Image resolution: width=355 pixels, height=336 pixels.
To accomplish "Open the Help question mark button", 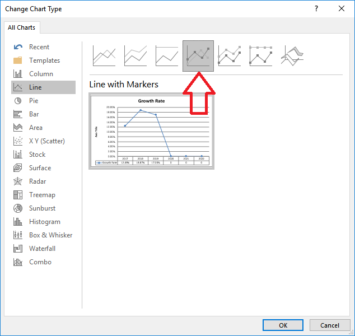I will tap(316, 8).
